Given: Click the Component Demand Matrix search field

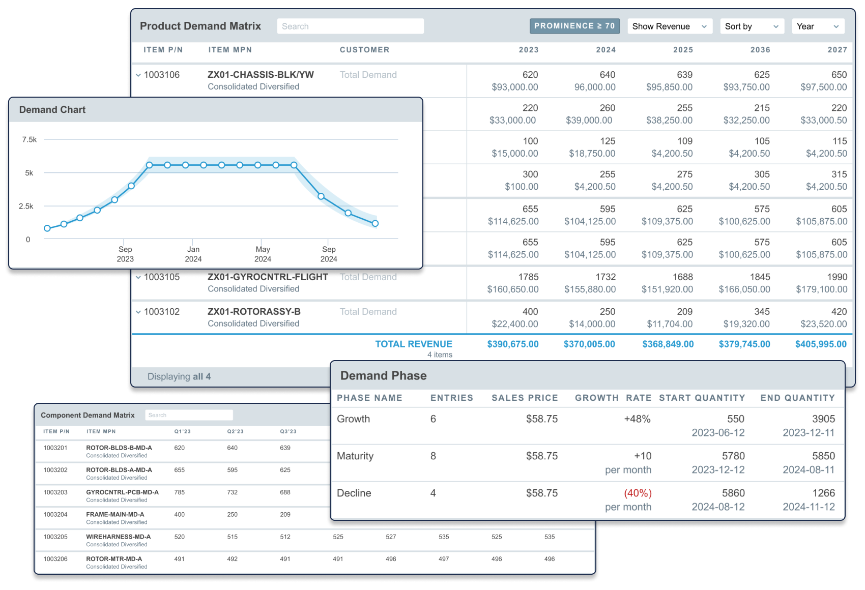Looking at the screenshot, I should [x=189, y=415].
